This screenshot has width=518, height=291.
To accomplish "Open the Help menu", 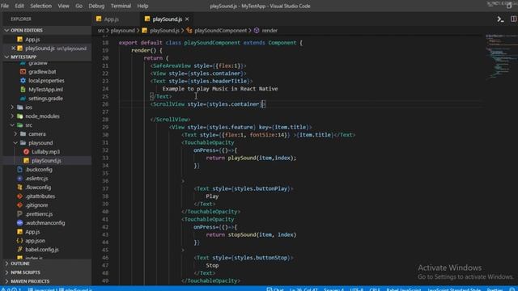I will click(x=142, y=6).
